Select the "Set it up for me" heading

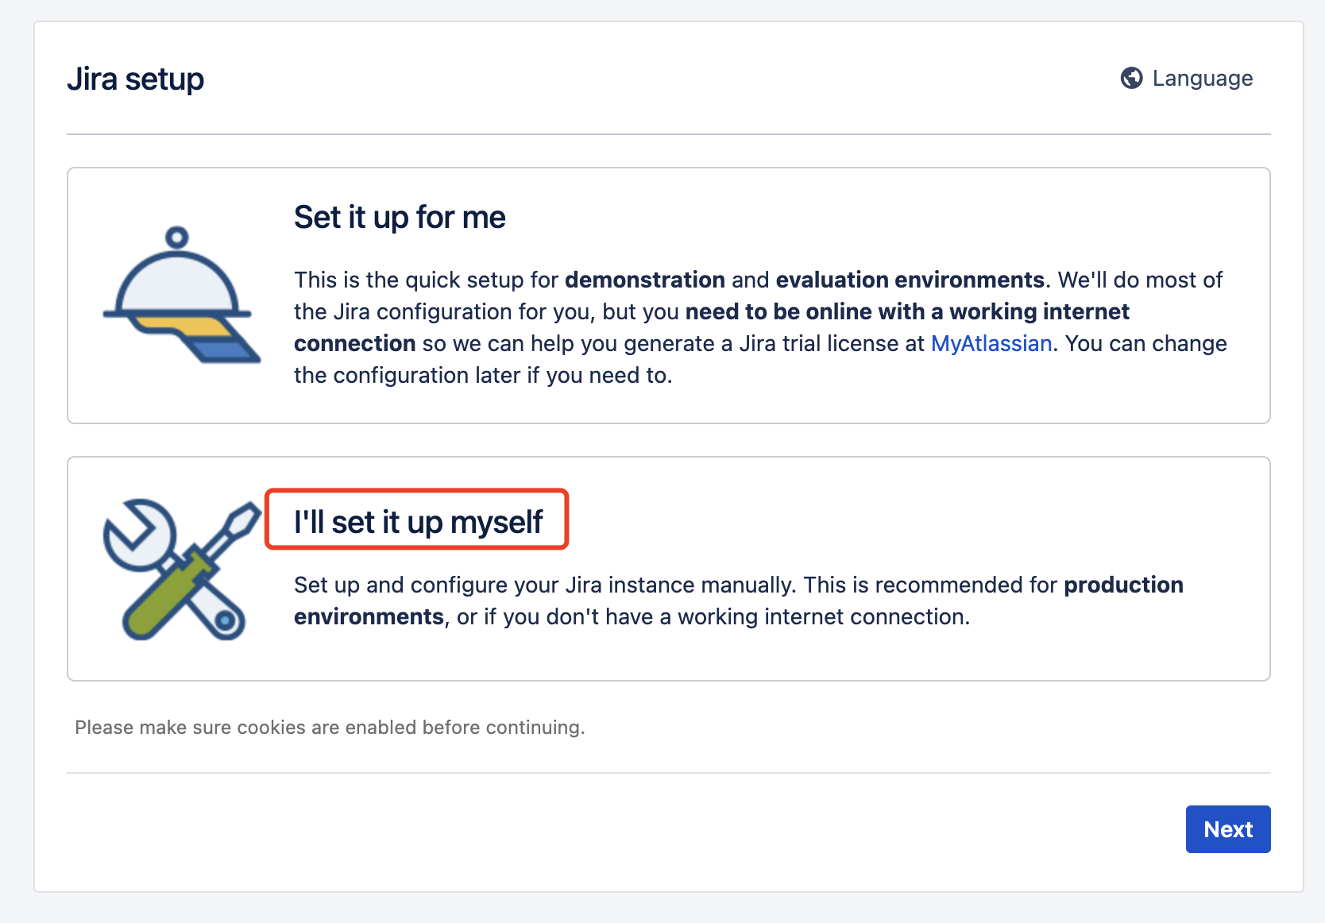400,218
